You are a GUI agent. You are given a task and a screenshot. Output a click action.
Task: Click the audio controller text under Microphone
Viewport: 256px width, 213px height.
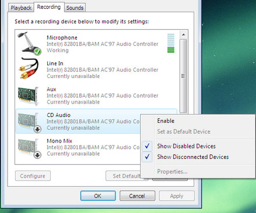(102, 44)
